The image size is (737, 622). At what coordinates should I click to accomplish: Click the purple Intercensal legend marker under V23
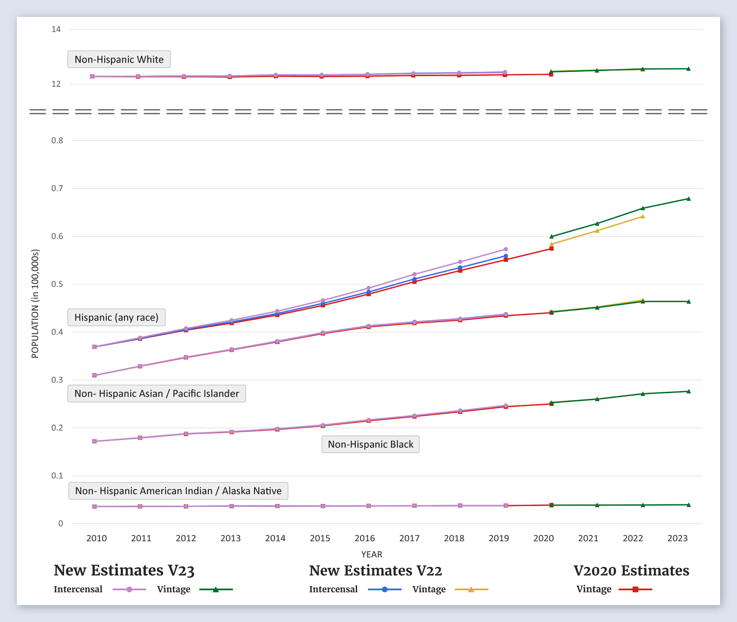(x=129, y=589)
